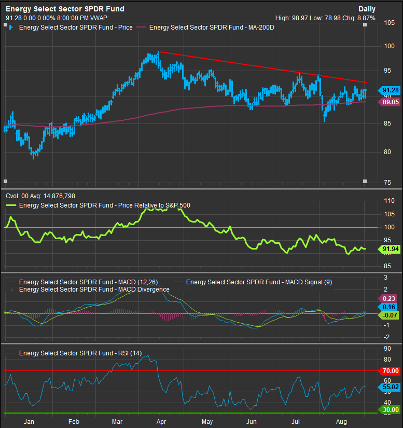
Task: Click the Cvol Avg 14,876,798 text
Action: click(x=40, y=196)
